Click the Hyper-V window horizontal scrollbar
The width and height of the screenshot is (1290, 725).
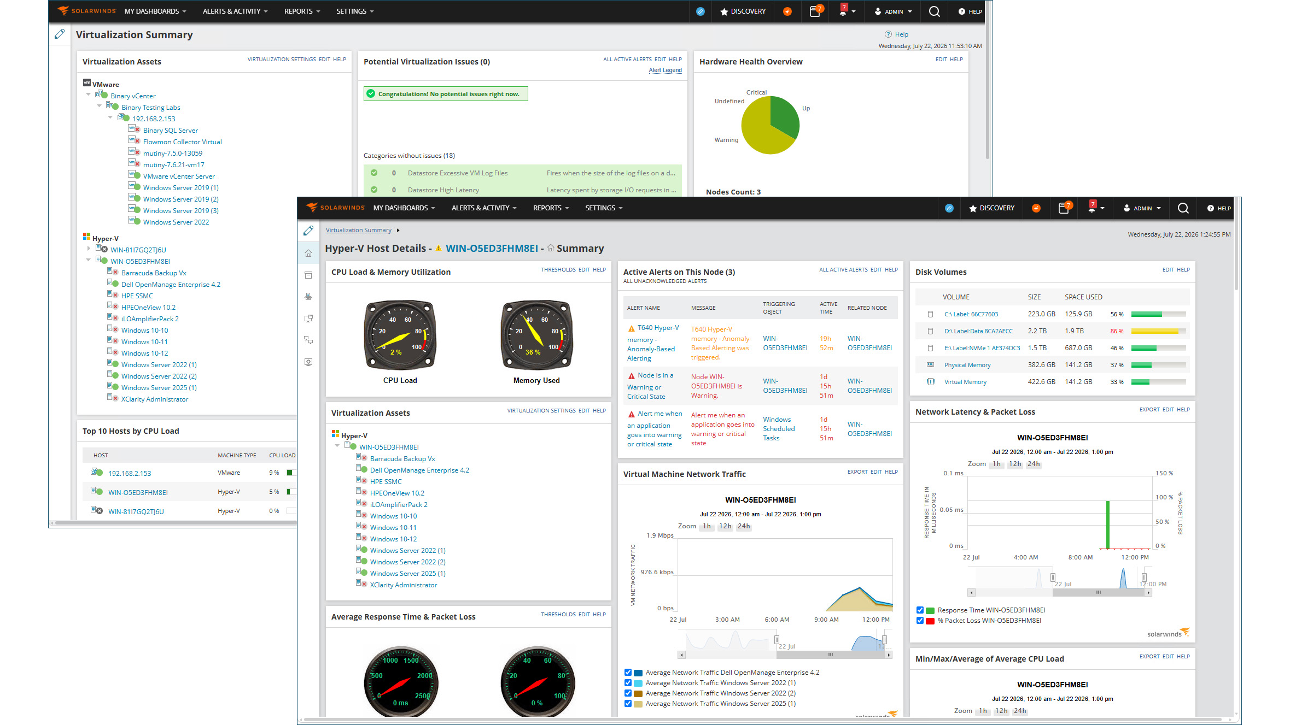tap(763, 720)
